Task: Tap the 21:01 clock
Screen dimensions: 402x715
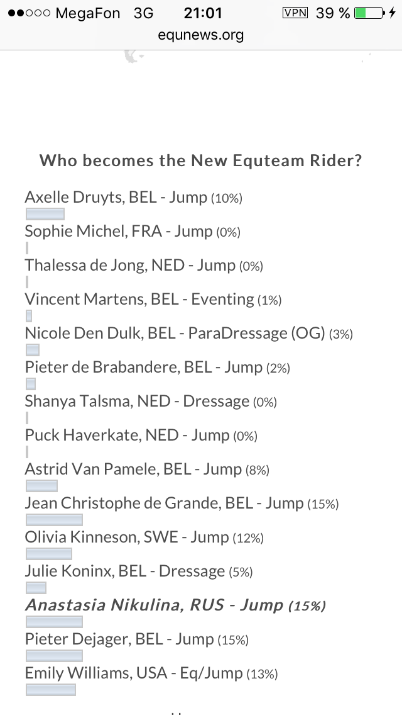Action: click(x=203, y=13)
